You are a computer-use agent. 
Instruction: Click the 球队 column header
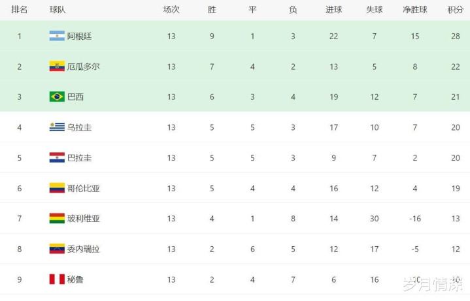[x=58, y=10]
